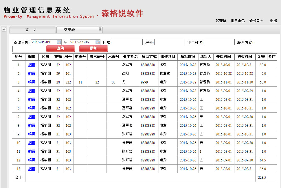
Task: Click the 业主姓名 text box
Action: (x=219, y=42)
